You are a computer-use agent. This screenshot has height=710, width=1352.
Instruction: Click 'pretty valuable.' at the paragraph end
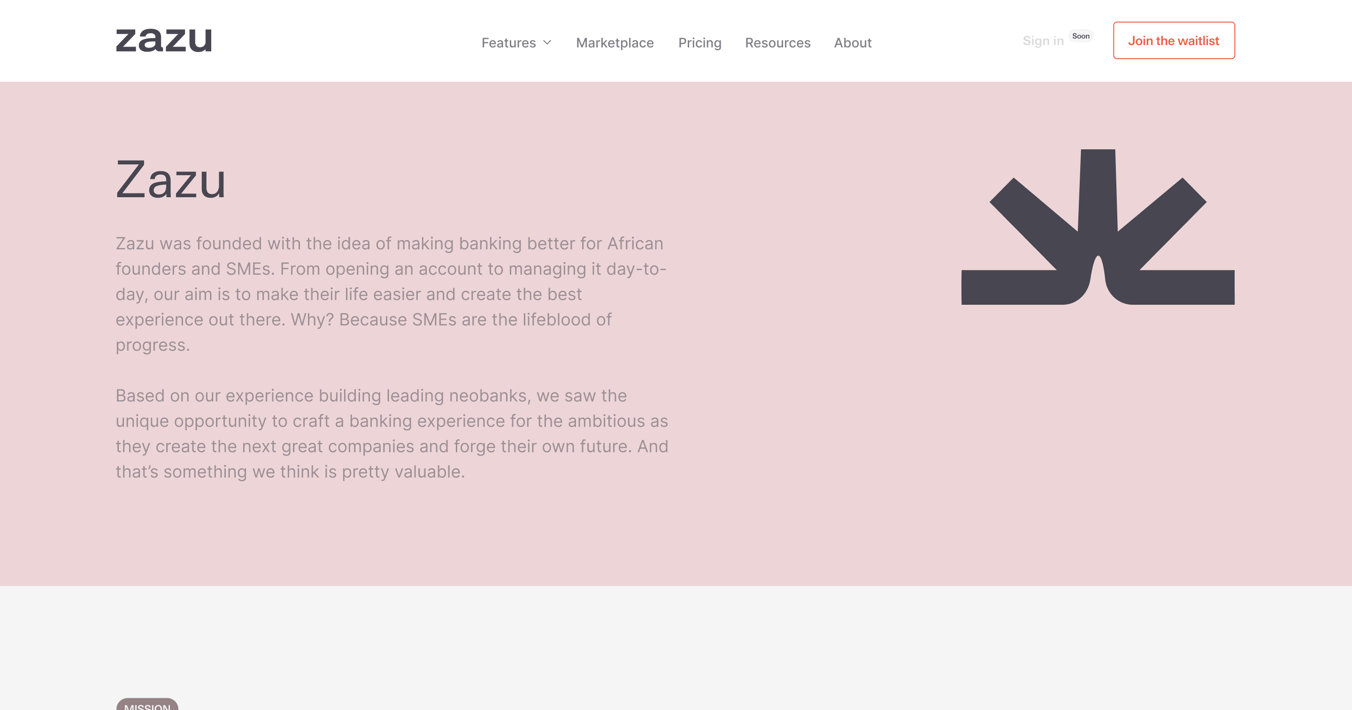(403, 471)
